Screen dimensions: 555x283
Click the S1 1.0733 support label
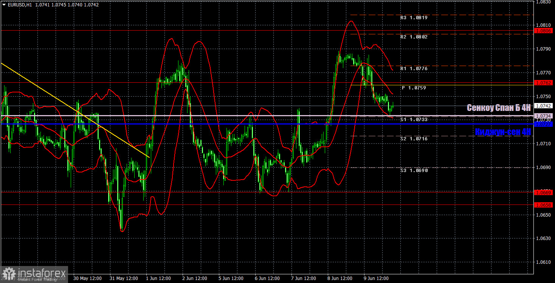click(414, 120)
